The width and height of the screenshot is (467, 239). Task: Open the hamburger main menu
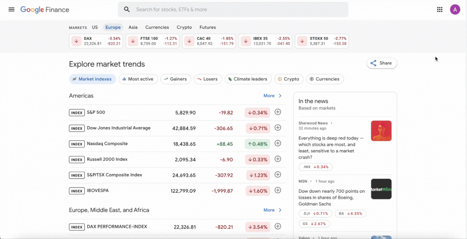point(12,9)
